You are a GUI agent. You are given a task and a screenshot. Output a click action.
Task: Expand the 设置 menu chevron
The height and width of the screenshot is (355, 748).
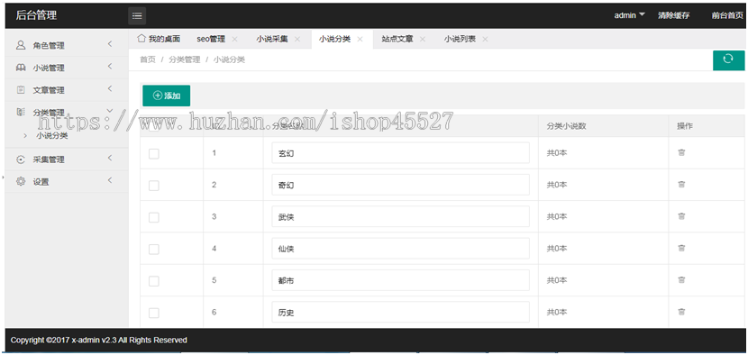point(110,180)
